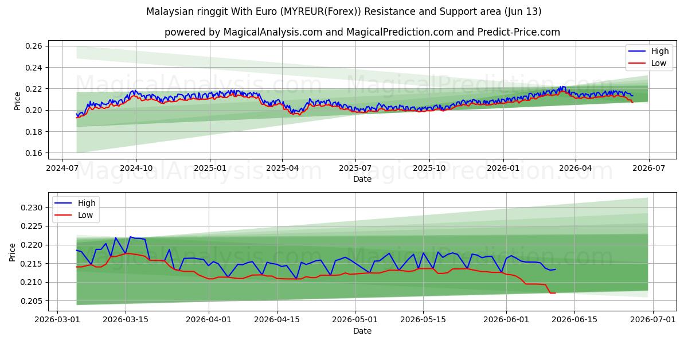The width and height of the screenshot is (688, 344).
Task: Click the 2026-01 date tick
Action: (x=503, y=169)
